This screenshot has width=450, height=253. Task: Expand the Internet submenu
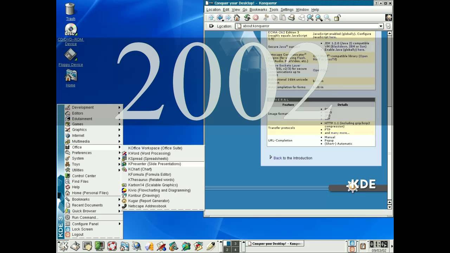click(x=93, y=135)
